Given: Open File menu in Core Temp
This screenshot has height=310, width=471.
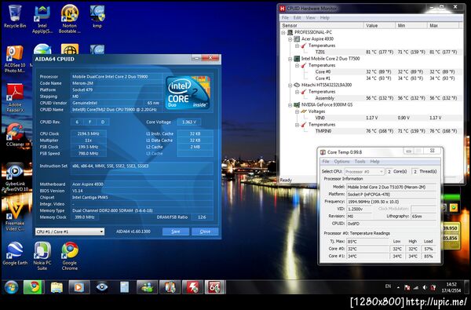Looking at the screenshot, I should pyautogui.click(x=326, y=162).
